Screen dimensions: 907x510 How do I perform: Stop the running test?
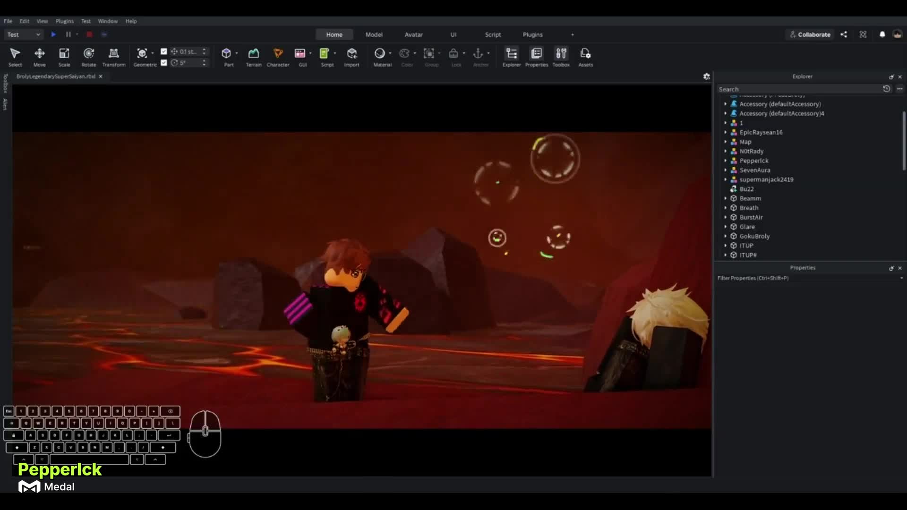pyautogui.click(x=89, y=34)
